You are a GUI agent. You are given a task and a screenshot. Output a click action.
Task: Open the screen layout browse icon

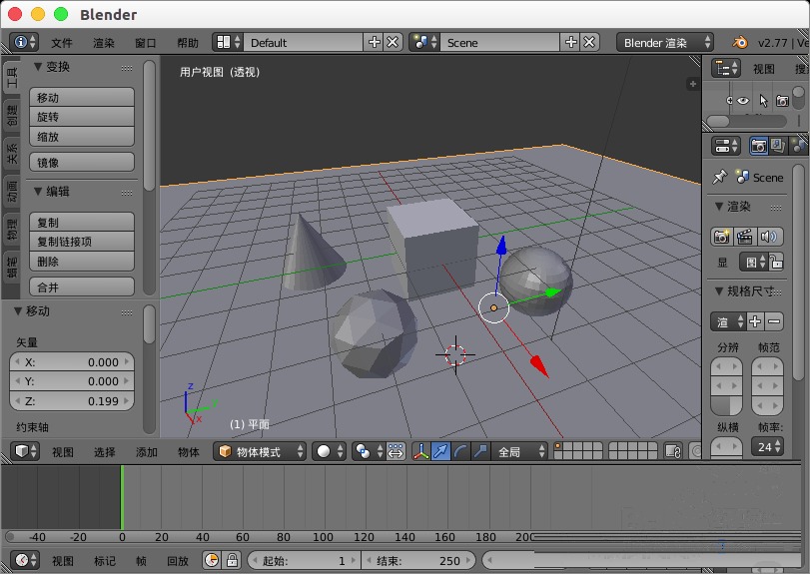tap(229, 42)
